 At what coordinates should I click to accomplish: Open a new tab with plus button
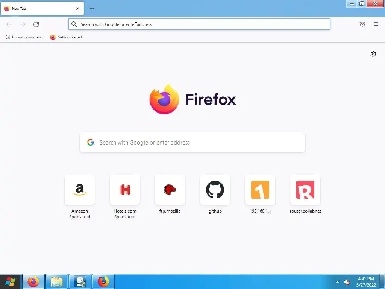pos(92,9)
